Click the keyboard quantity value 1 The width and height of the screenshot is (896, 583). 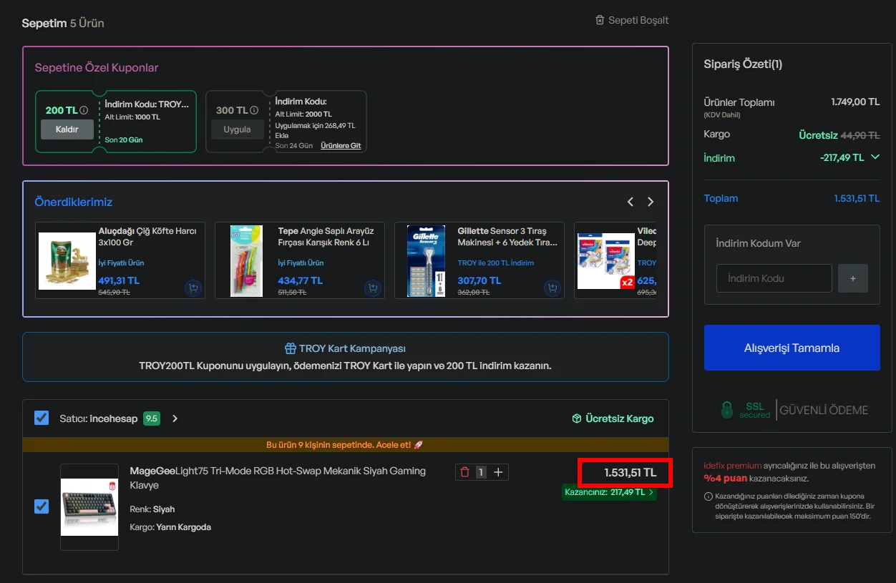482,472
